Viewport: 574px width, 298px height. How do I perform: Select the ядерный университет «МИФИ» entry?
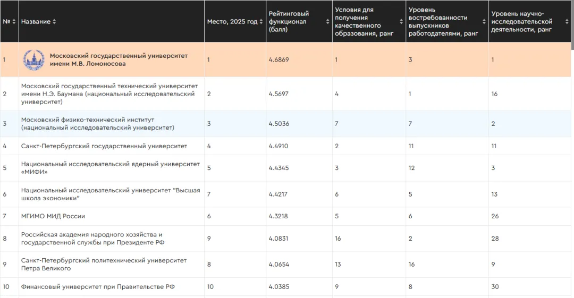111,168
